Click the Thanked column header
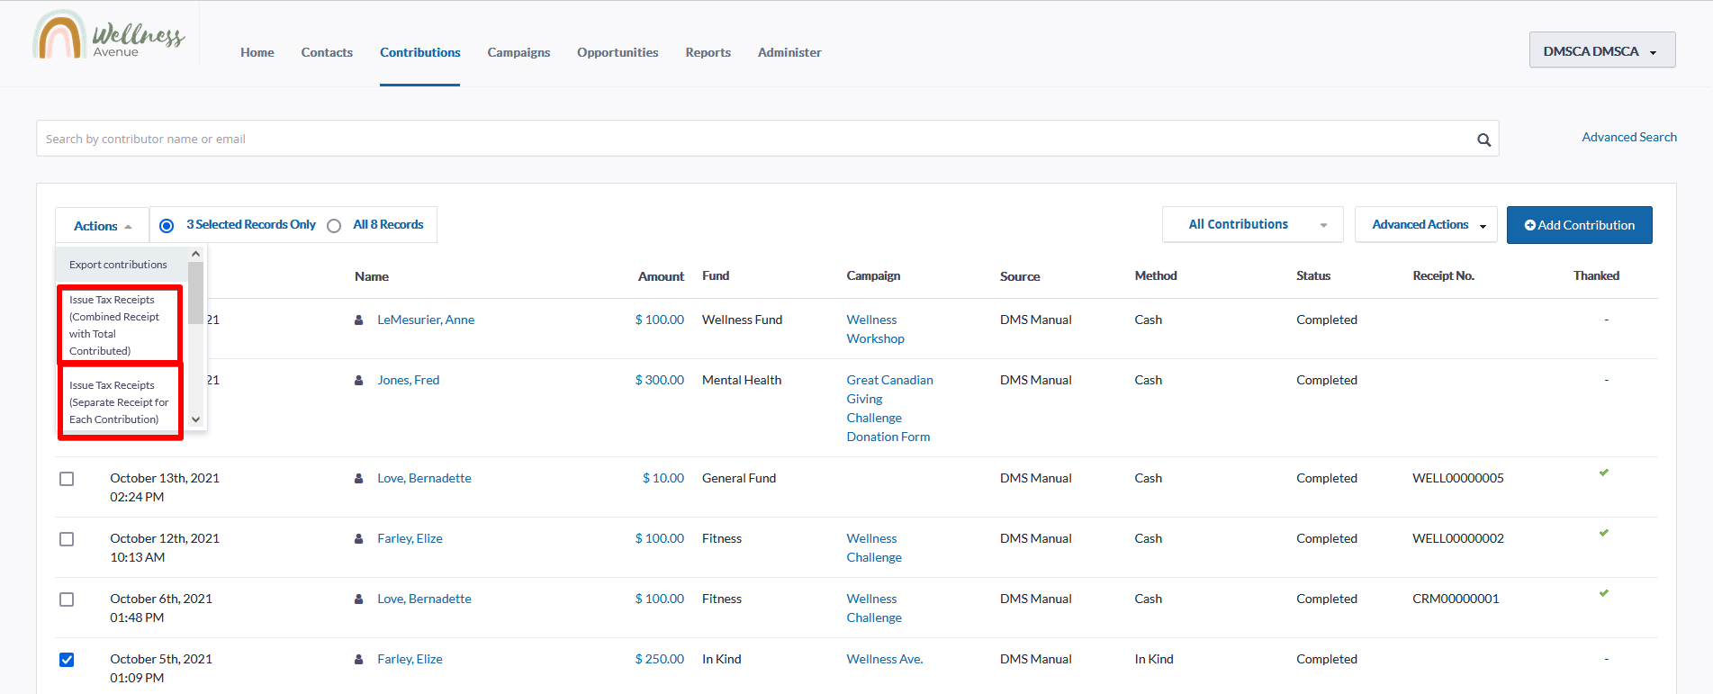The width and height of the screenshot is (1713, 694). click(x=1596, y=275)
